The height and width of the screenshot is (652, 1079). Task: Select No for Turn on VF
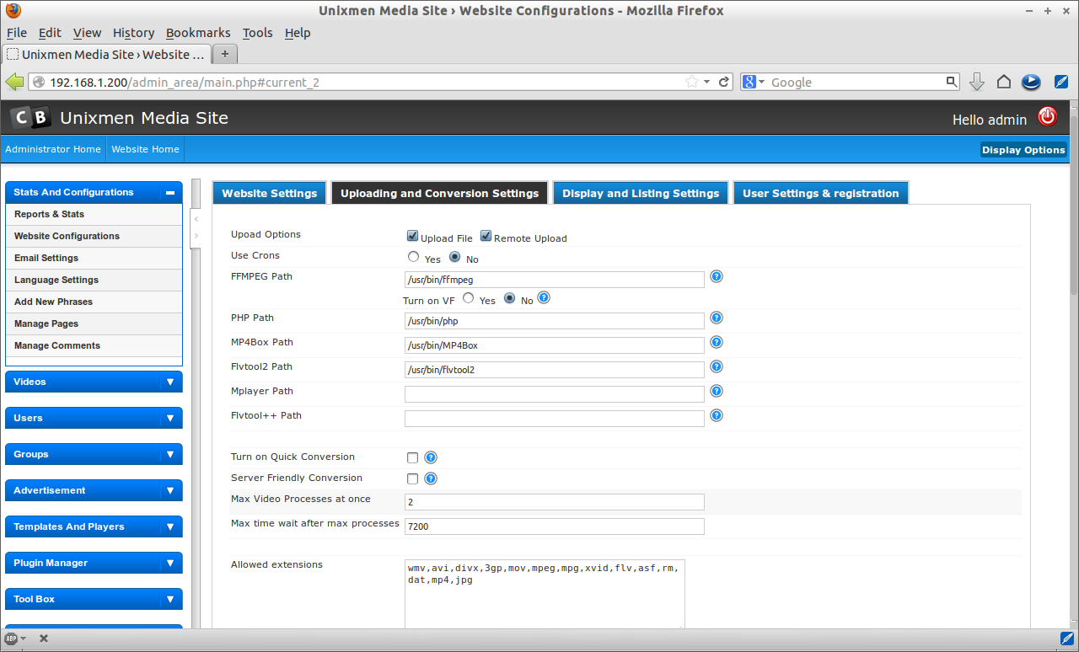click(509, 297)
